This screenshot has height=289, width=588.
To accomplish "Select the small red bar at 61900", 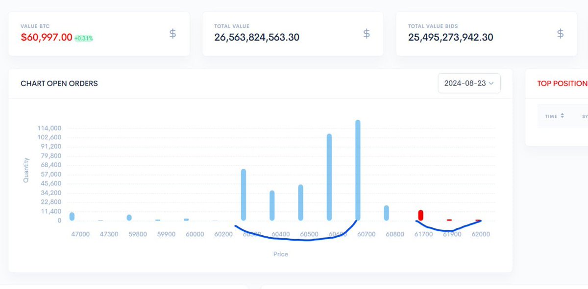I will 449,220.
